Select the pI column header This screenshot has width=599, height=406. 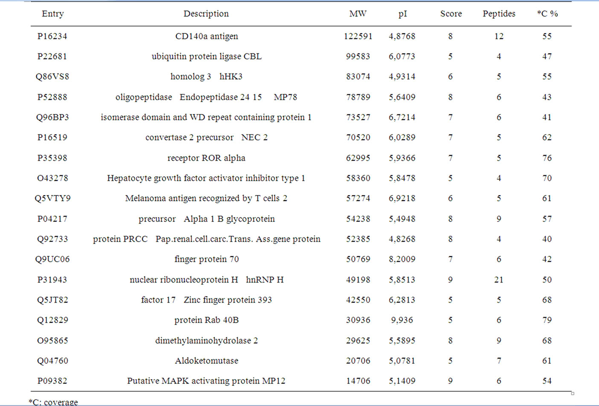click(x=402, y=14)
